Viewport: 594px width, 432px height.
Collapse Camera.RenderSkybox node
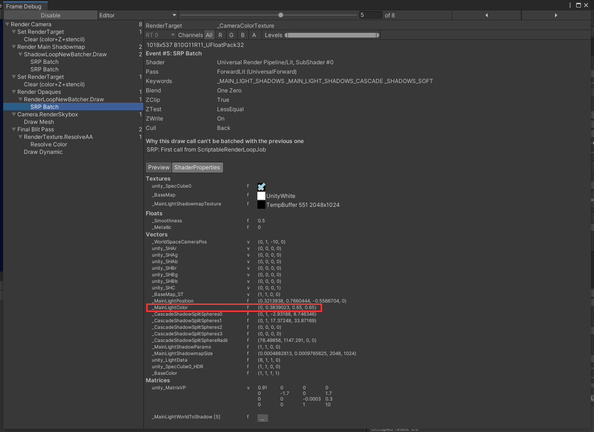click(x=14, y=114)
